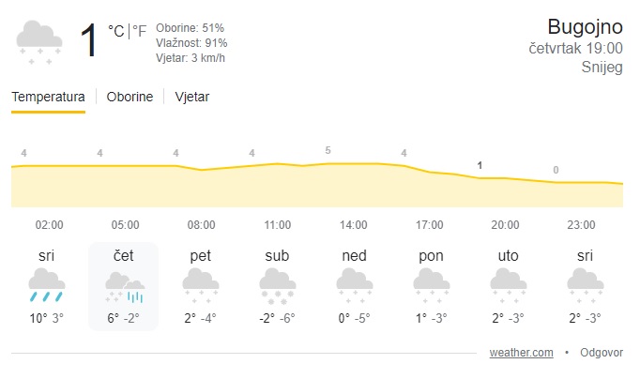Click Sunday (ned) snow cloud icon
The image size is (640, 379).
354,284
